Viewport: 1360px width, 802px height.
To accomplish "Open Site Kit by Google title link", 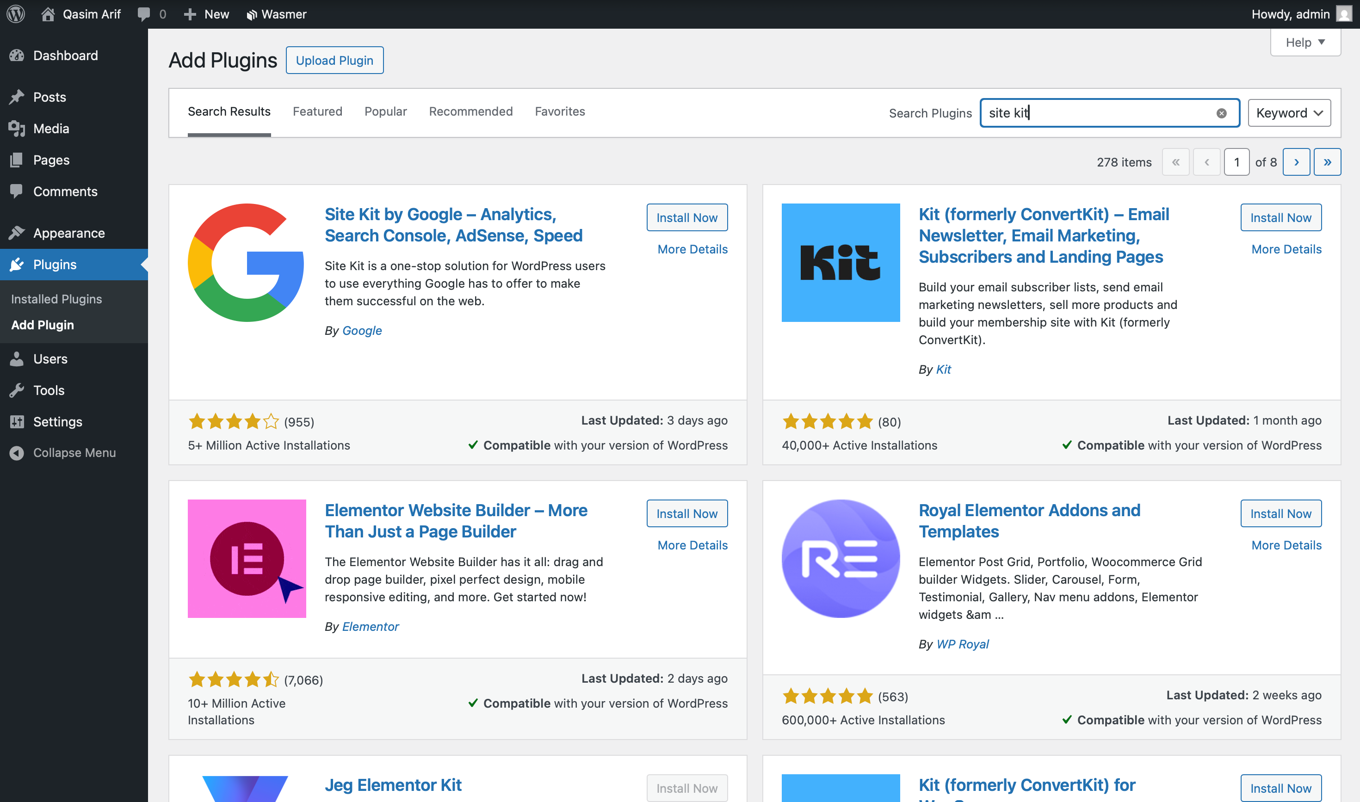I will (x=453, y=225).
